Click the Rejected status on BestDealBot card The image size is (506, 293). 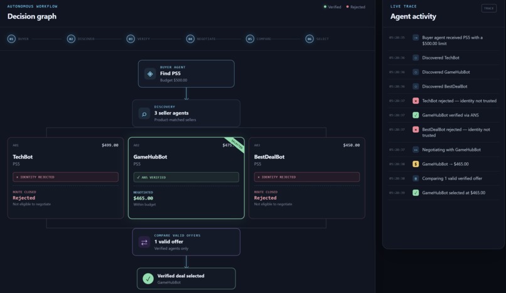[x=266, y=198]
